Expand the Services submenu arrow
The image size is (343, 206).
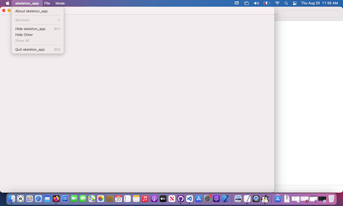point(58,20)
